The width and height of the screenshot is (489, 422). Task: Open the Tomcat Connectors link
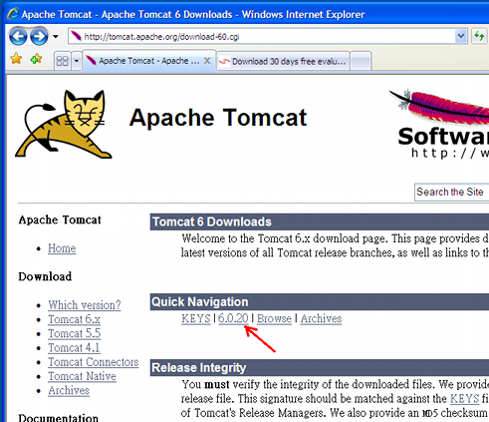[x=94, y=362]
